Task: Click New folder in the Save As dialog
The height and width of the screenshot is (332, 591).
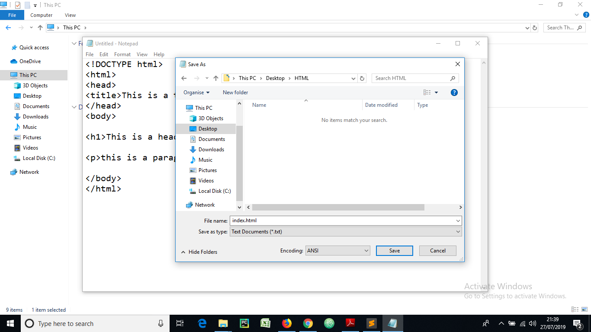Action: point(235,93)
